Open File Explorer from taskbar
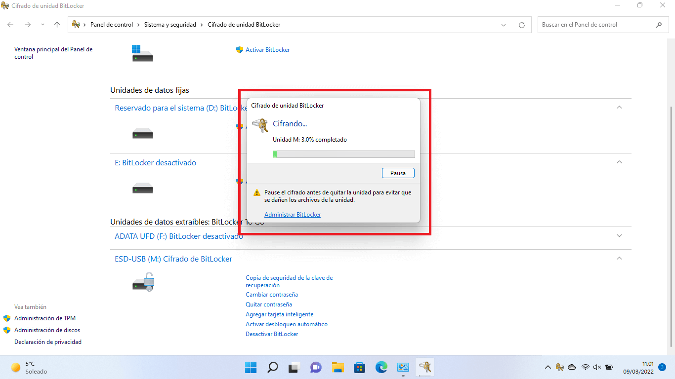Image resolution: width=675 pixels, height=379 pixels. click(x=337, y=367)
